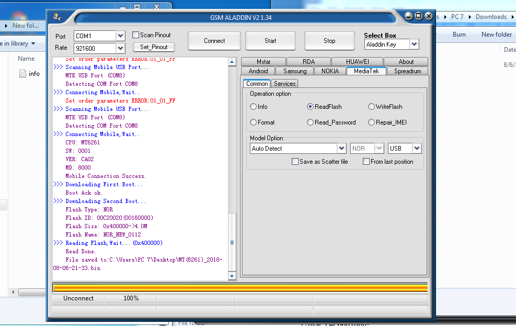Open the NOKIA tab
516x326 pixels.
click(x=330, y=71)
